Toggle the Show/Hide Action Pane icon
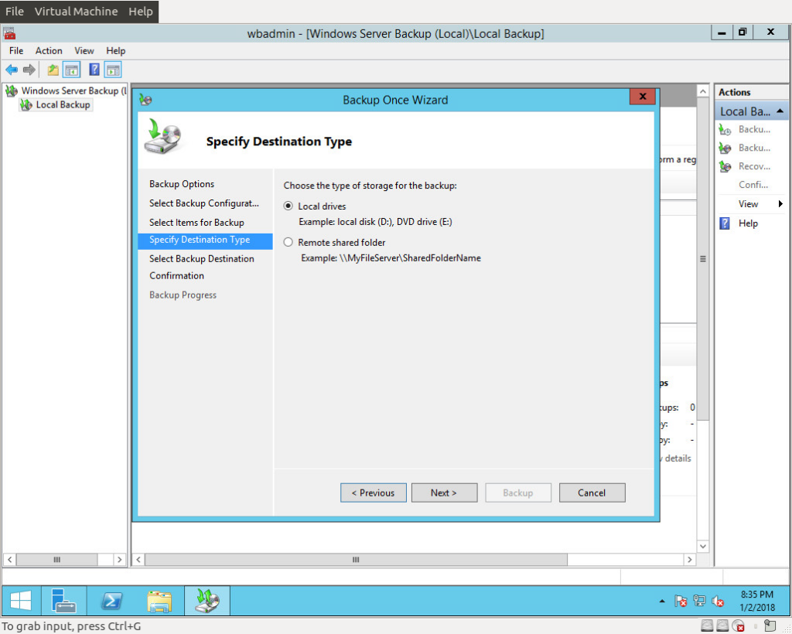 tap(113, 70)
